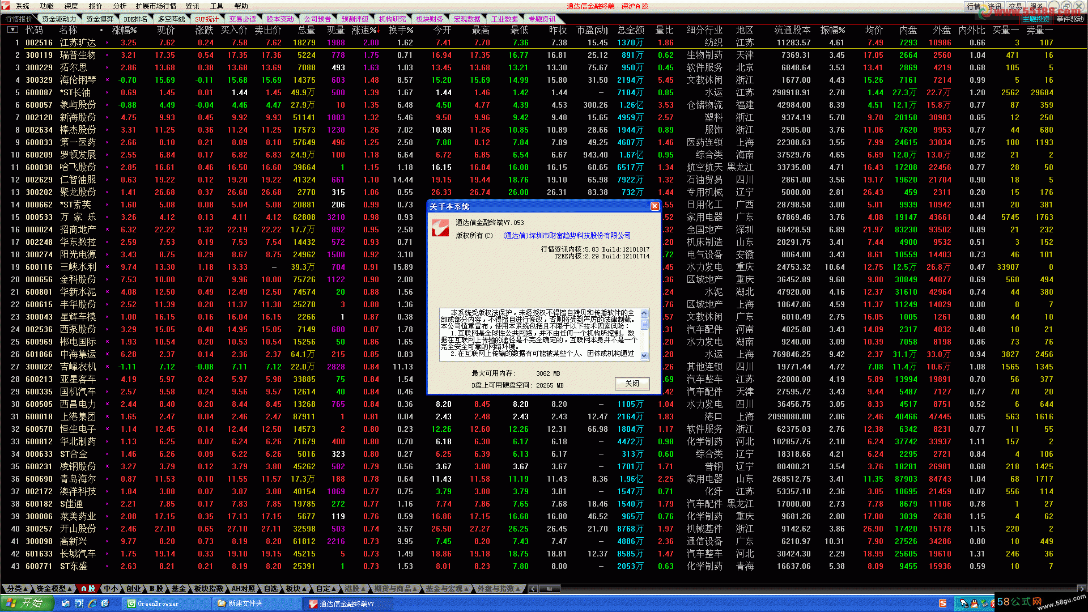Screen dimensions: 1088x612
Task: Open the 分析 menu
Action: tap(120, 6)
